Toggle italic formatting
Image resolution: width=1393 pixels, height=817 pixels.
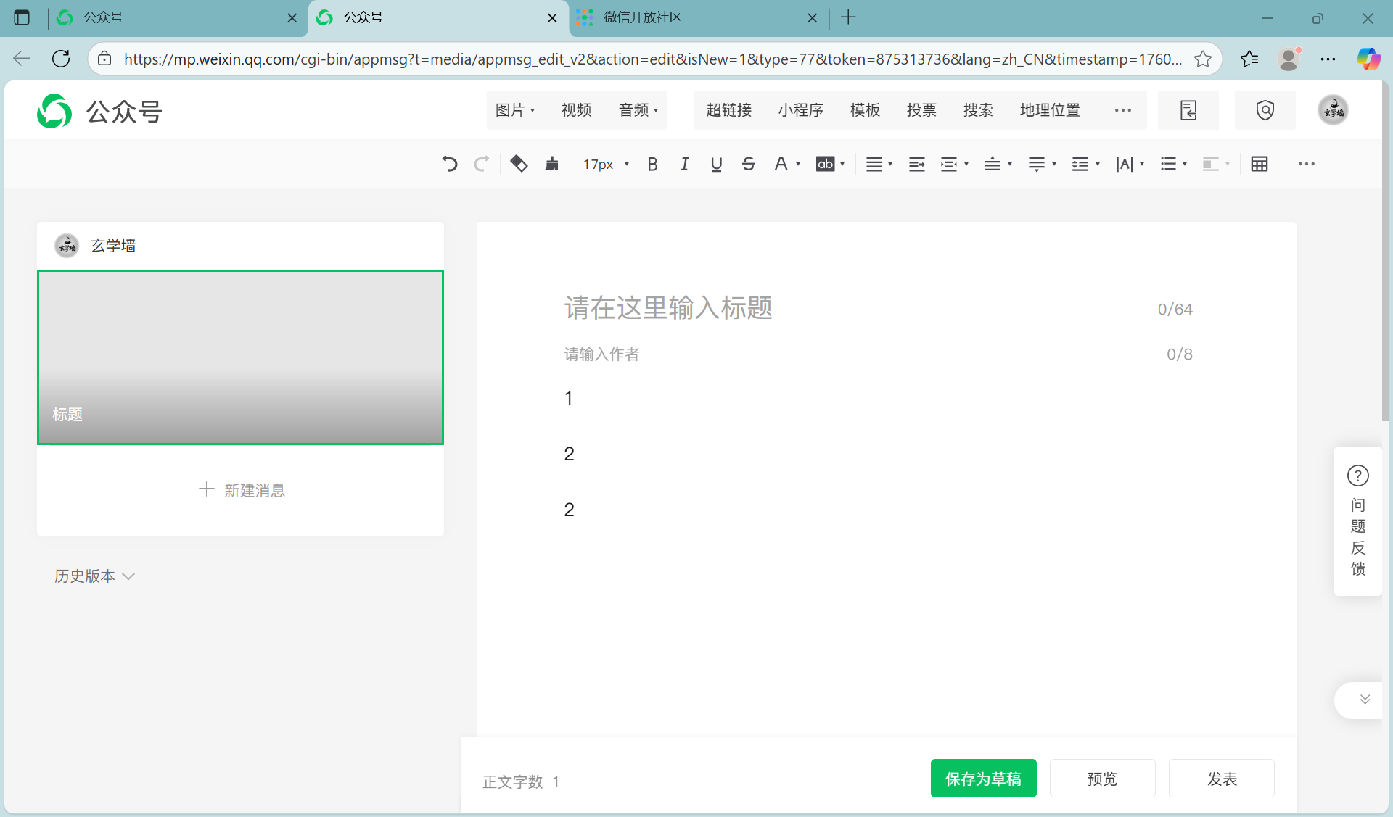tap(684, 164)
